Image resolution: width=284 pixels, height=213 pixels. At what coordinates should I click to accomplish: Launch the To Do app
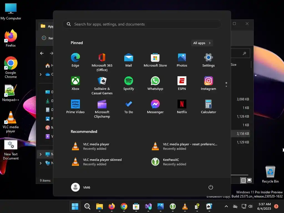pyautogui.click(x=129, y=106)
